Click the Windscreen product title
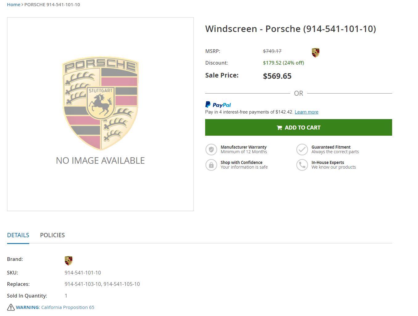The height and width of the screenshot is (316, 418). click(290, 29)
